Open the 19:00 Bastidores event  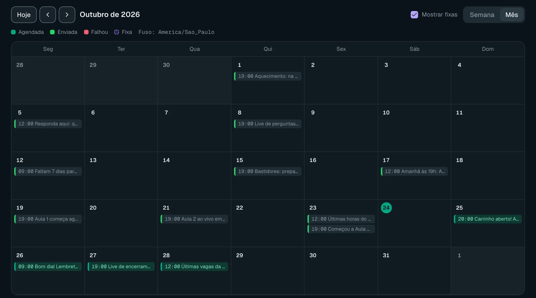[268, 171]
